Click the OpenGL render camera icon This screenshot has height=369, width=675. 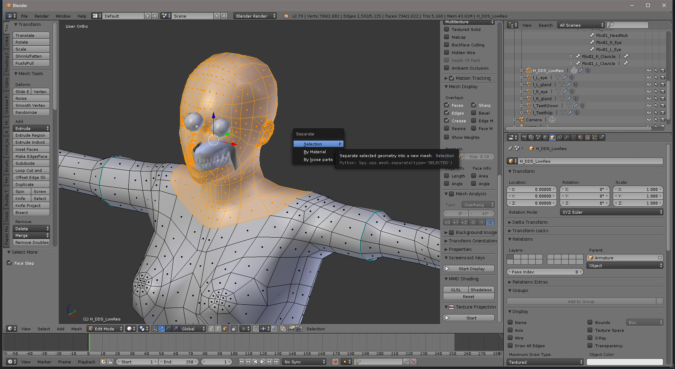pos(291,329)
